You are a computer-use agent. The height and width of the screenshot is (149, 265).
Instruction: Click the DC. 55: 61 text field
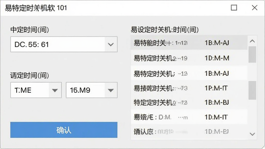tap(58, 44)
